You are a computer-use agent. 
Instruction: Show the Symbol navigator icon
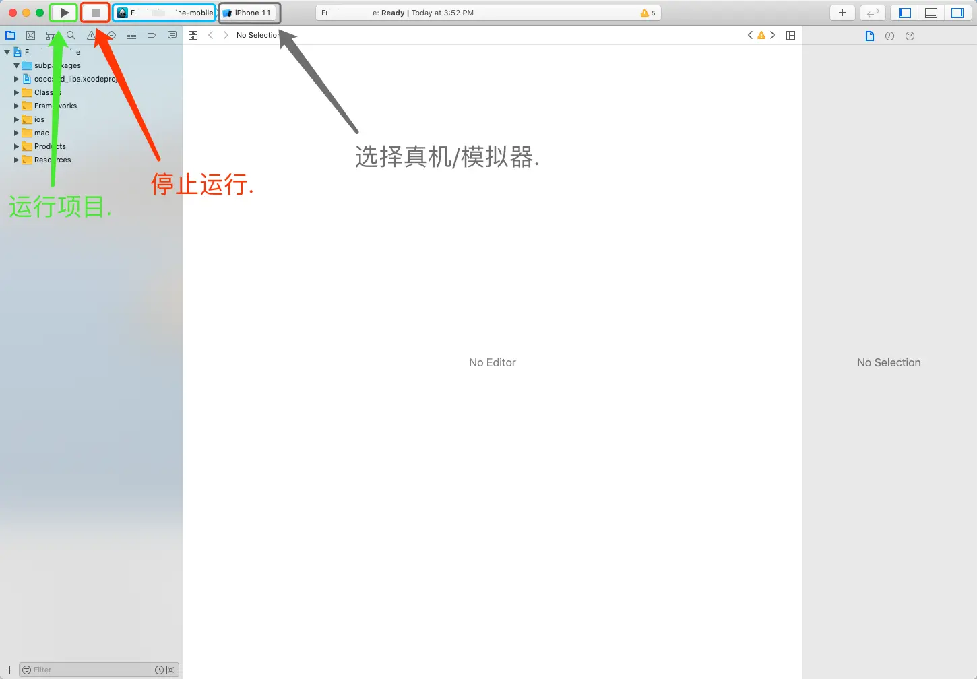30,35
